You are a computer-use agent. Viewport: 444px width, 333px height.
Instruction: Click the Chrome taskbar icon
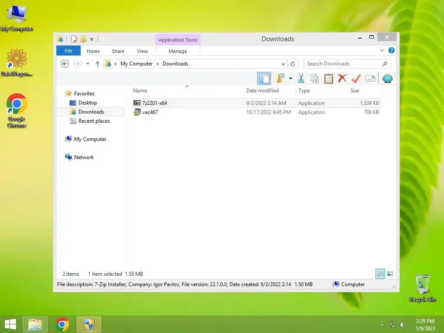click(x=62, y=324)
